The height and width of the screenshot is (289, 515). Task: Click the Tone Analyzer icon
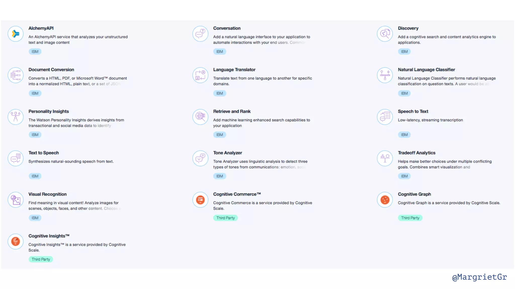pos(200,158)
